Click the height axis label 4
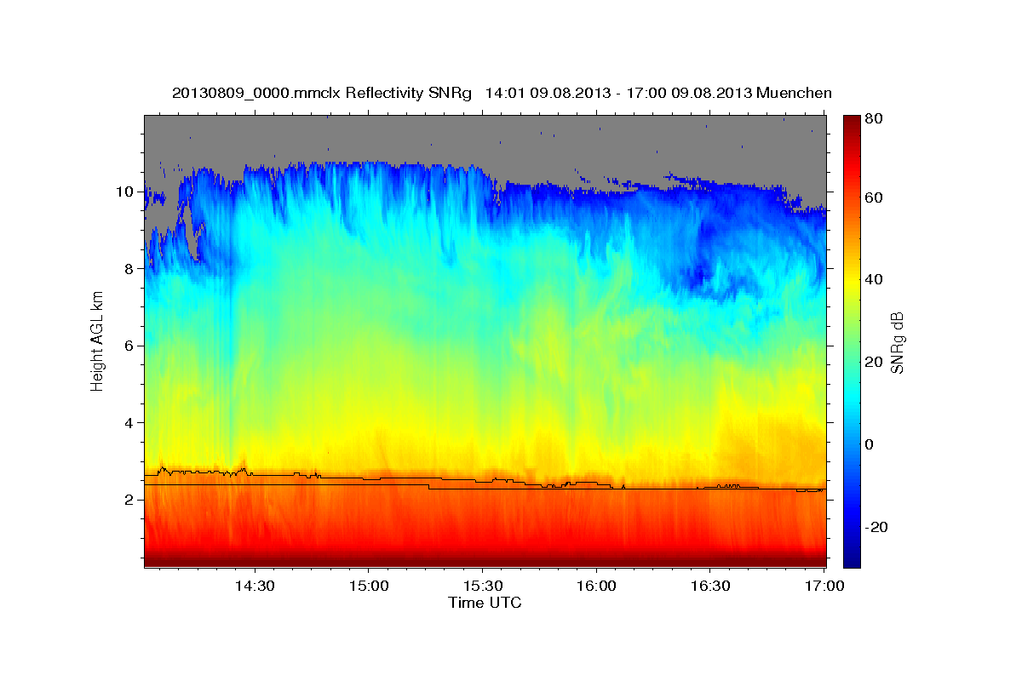Viewport: 1022px width, 681px height. pos(129,423)
